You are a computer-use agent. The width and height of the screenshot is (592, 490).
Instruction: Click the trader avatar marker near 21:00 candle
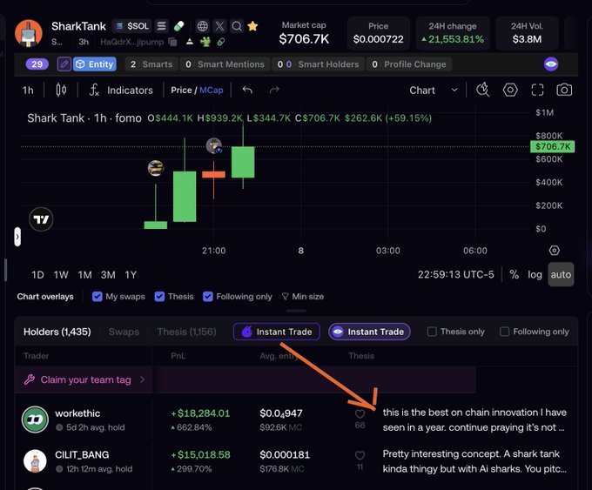click(213, 145)
